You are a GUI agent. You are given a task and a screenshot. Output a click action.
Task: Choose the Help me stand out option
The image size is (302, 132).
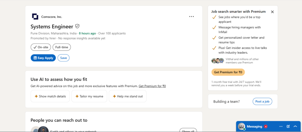click(128, 96)
